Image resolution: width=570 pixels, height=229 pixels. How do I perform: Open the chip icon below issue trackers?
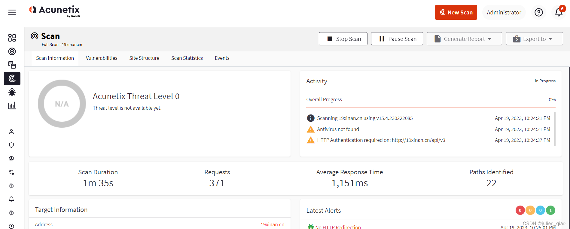(11, 186)
